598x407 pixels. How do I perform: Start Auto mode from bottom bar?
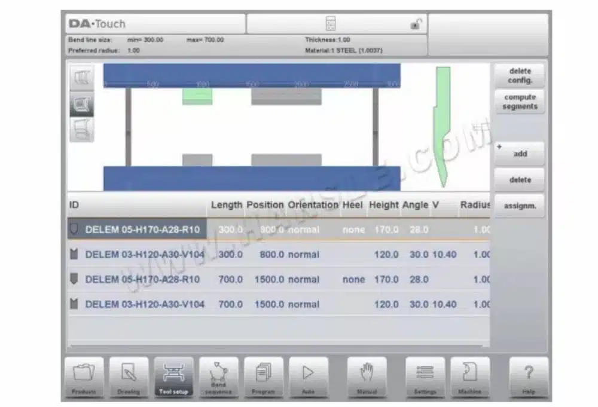click(308, 377)
